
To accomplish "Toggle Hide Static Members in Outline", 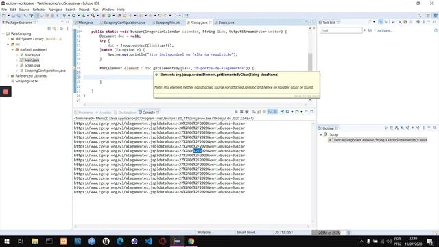I will 407,128.
